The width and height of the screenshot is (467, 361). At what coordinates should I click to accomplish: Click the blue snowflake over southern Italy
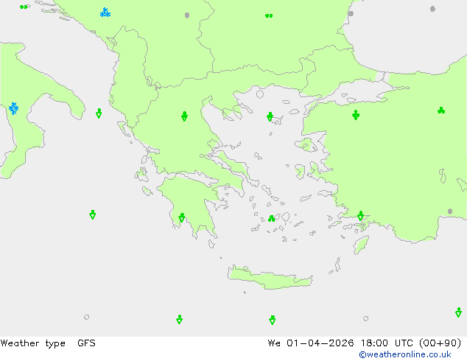click(x=14, y=108)
